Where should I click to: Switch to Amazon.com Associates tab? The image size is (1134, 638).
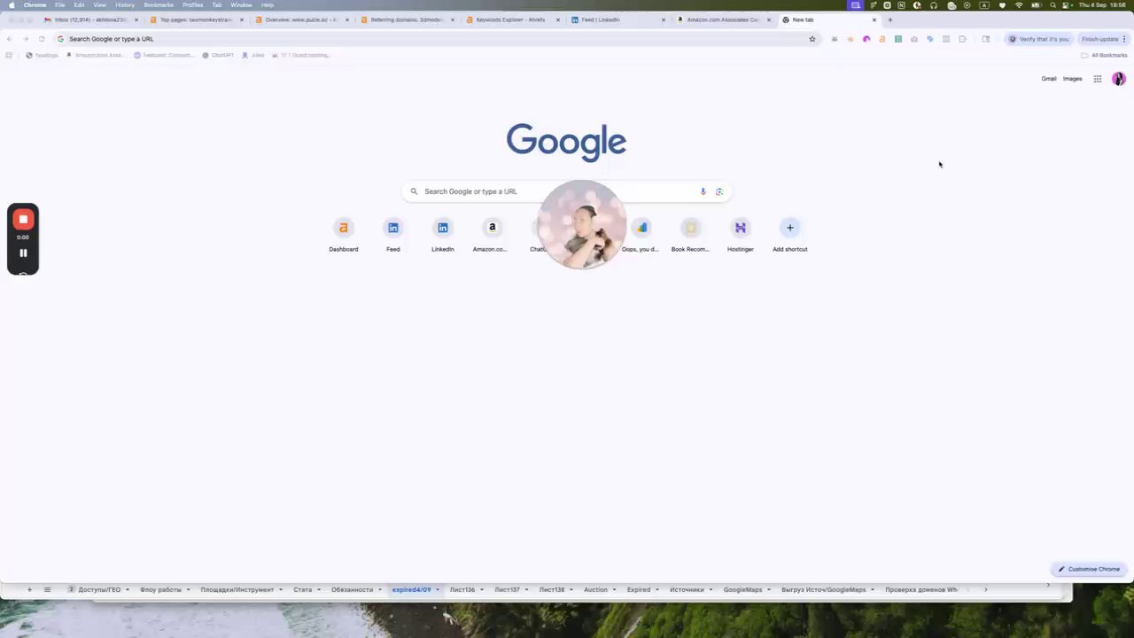[x=724, y=19]
